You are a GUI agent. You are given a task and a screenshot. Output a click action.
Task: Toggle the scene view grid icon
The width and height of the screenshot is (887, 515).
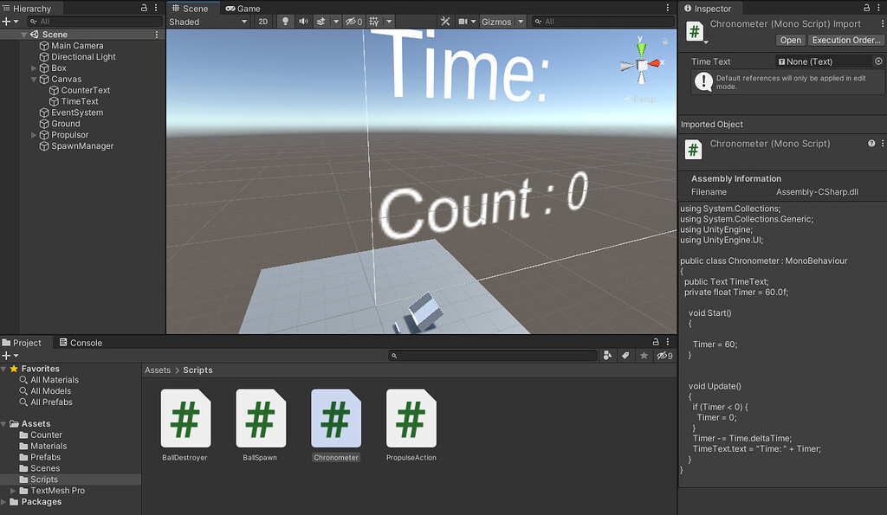pyautogui.click(x=374, y=22)
